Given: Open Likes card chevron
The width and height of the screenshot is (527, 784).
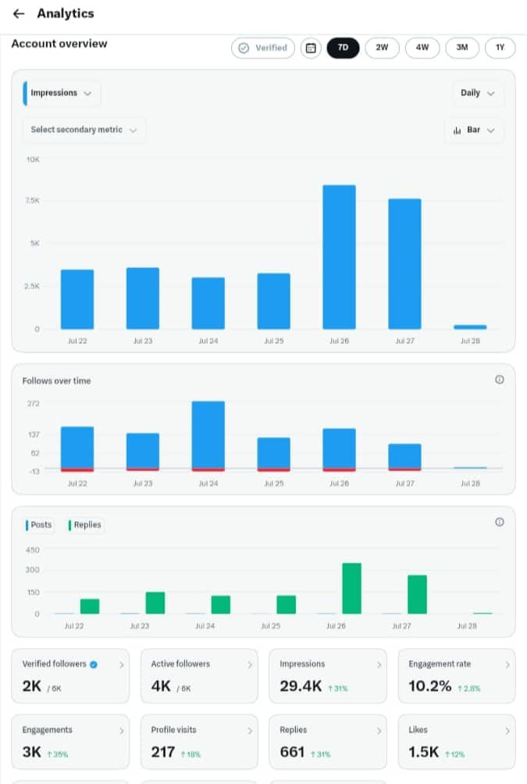Looking at the screenshot, I should coord(507,731).
